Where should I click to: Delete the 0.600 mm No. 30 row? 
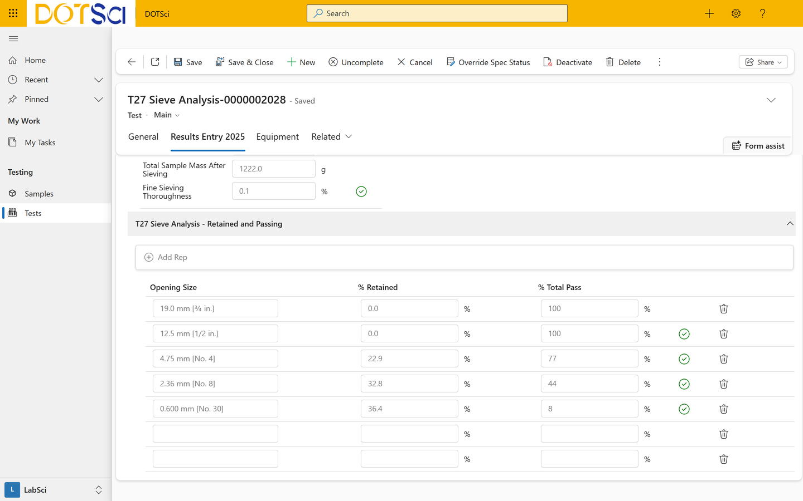724,409
